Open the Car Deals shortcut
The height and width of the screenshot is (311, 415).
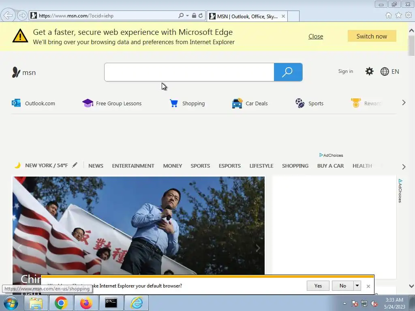[250, 103]
